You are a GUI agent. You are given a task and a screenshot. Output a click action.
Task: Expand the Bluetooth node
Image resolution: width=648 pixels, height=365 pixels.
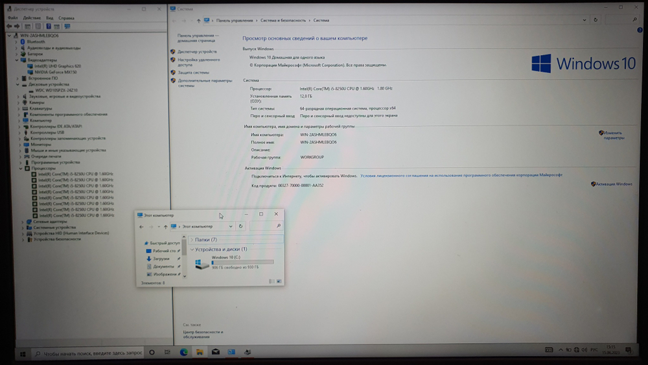[16, 41]
